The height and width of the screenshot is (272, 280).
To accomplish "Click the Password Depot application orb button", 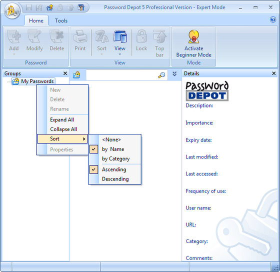I will pyautogui.click(x=12, y=11).
